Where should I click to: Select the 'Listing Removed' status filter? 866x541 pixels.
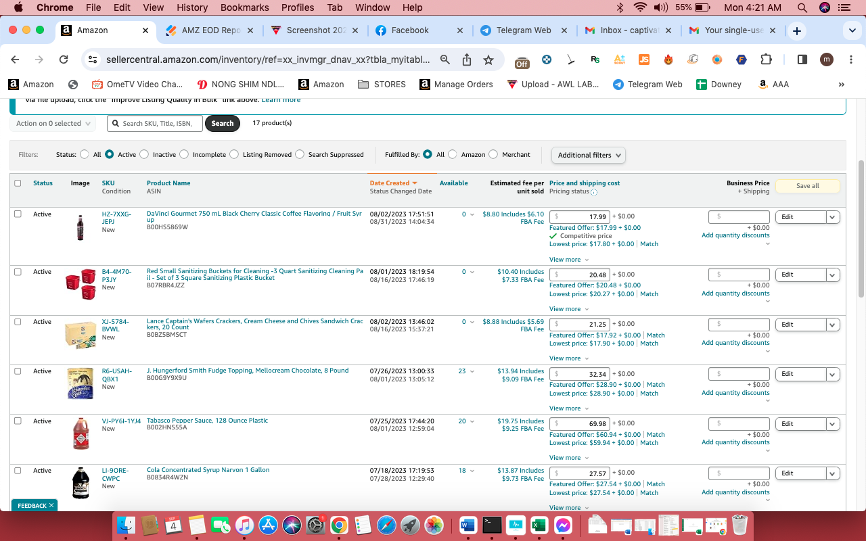click(x=234, y=155)
